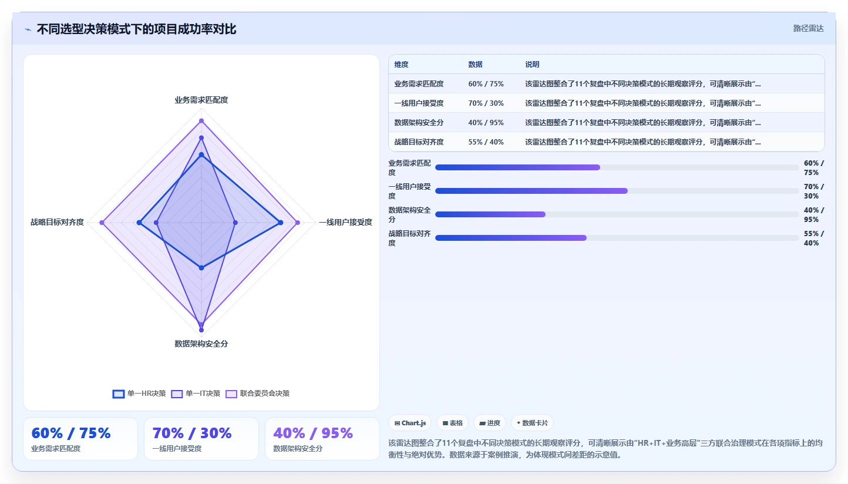Click the 数据架构安全分 progress bar
The image size is (848, 484).
click(617, 214)
